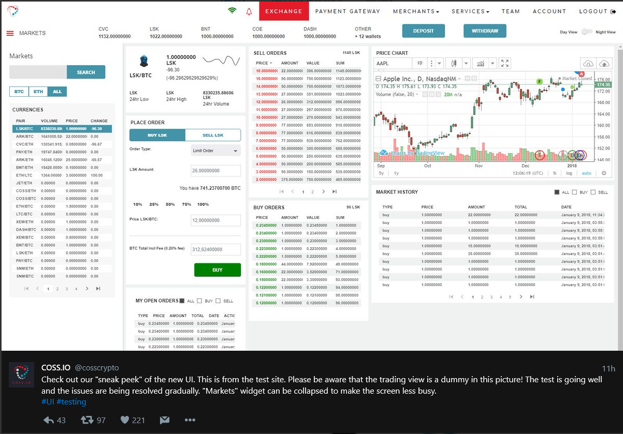
Task: Jump to last page of Currencies list
Action: pos(98,289)
